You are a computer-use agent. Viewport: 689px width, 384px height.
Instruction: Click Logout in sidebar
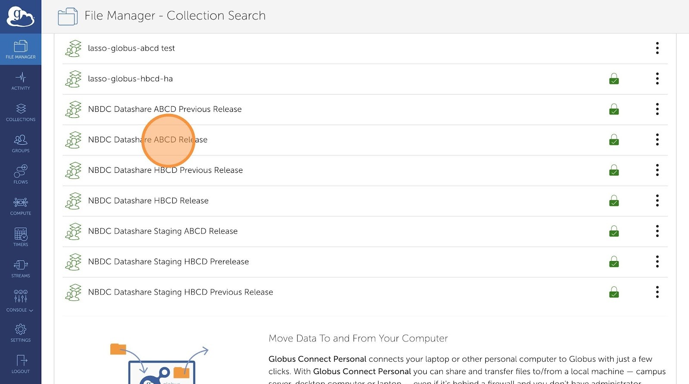21,364
